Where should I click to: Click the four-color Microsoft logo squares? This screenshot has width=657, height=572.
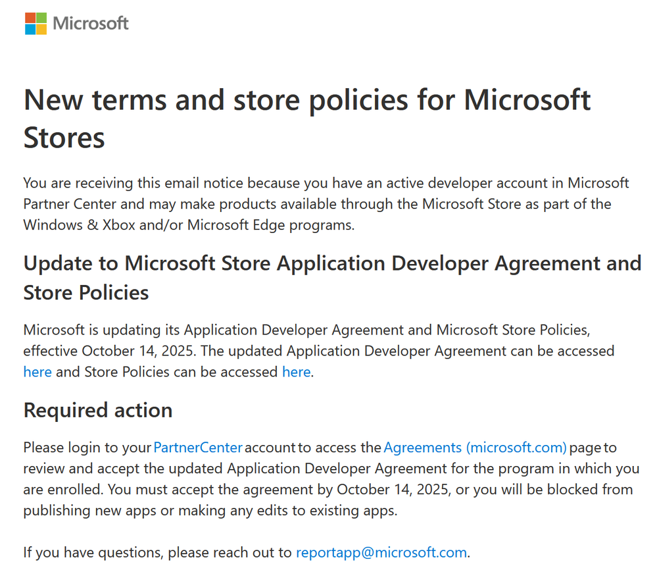pyautogui.click(x=36, y=24)
